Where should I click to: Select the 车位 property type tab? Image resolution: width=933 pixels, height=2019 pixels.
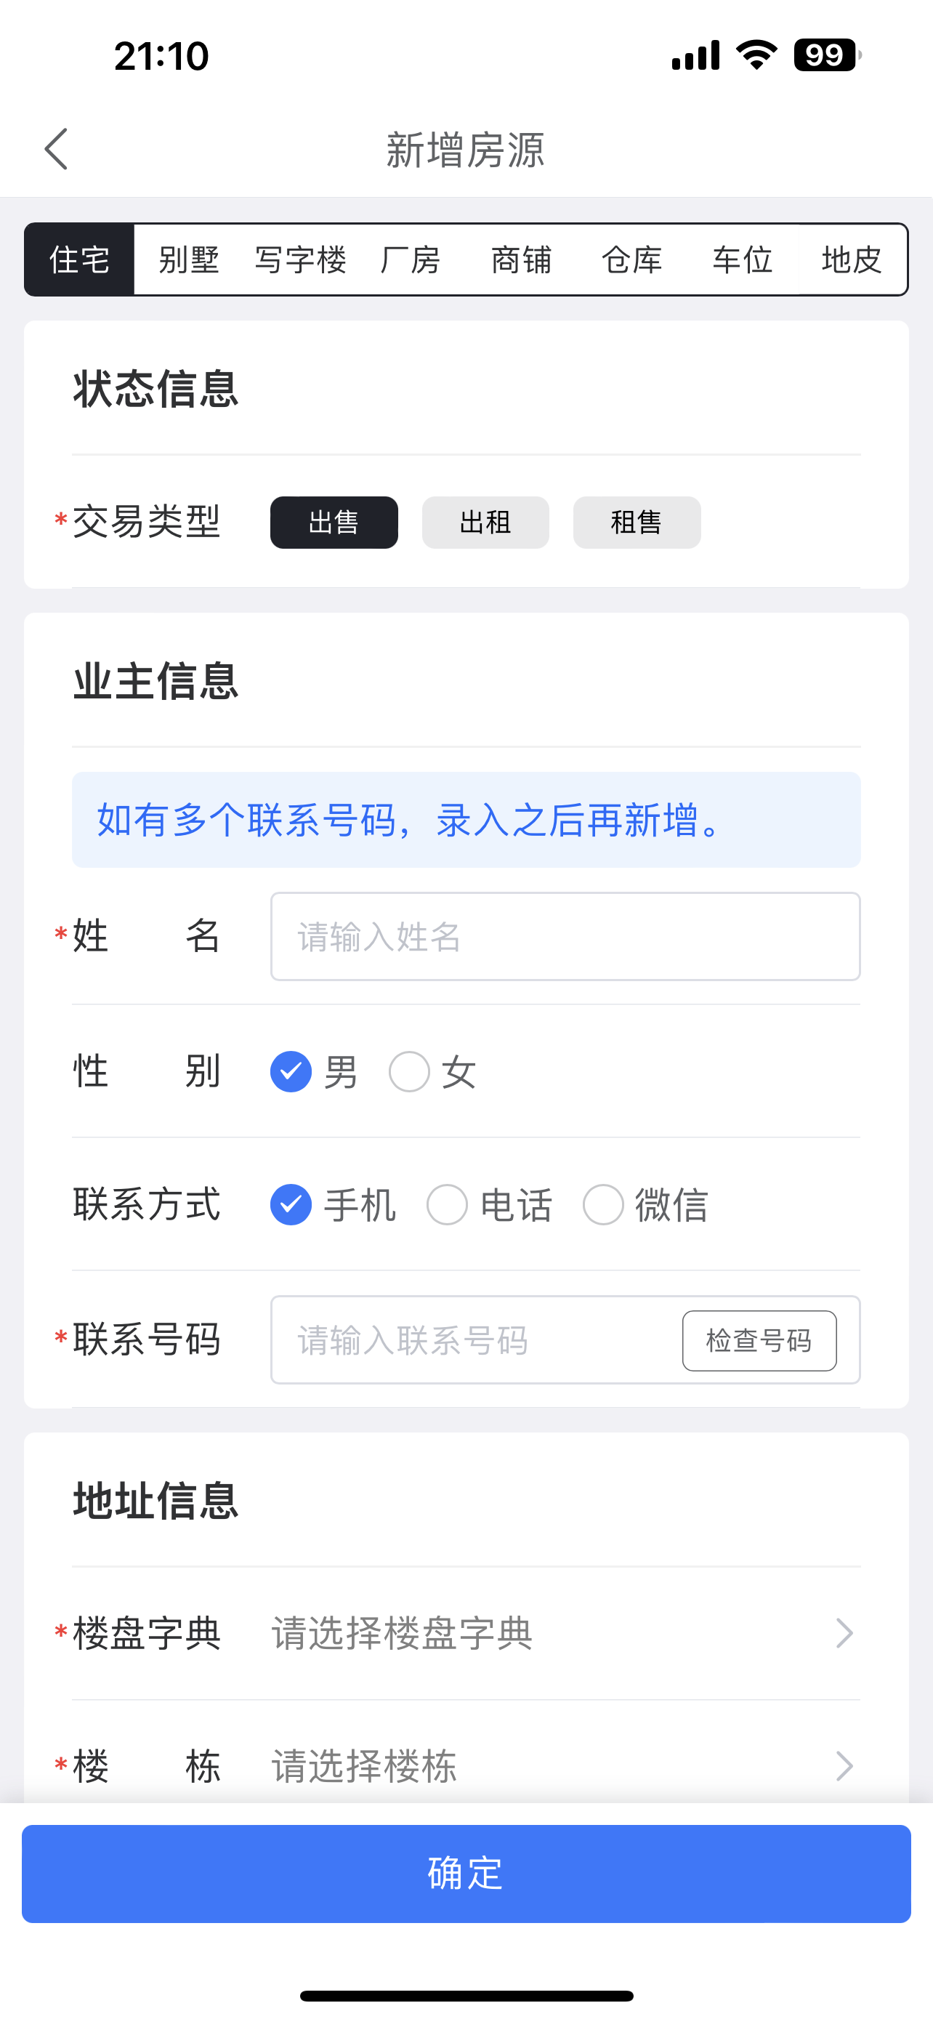742,259
